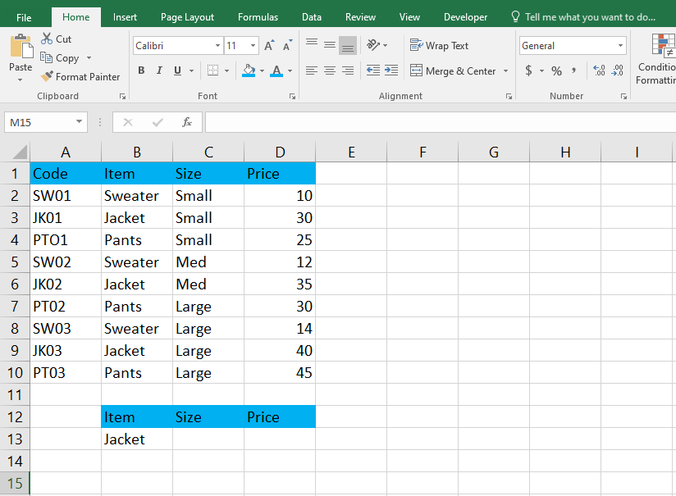676x496 pixels.
Task: Open Fill Color dropdown arrow
Action: [262, 71]
